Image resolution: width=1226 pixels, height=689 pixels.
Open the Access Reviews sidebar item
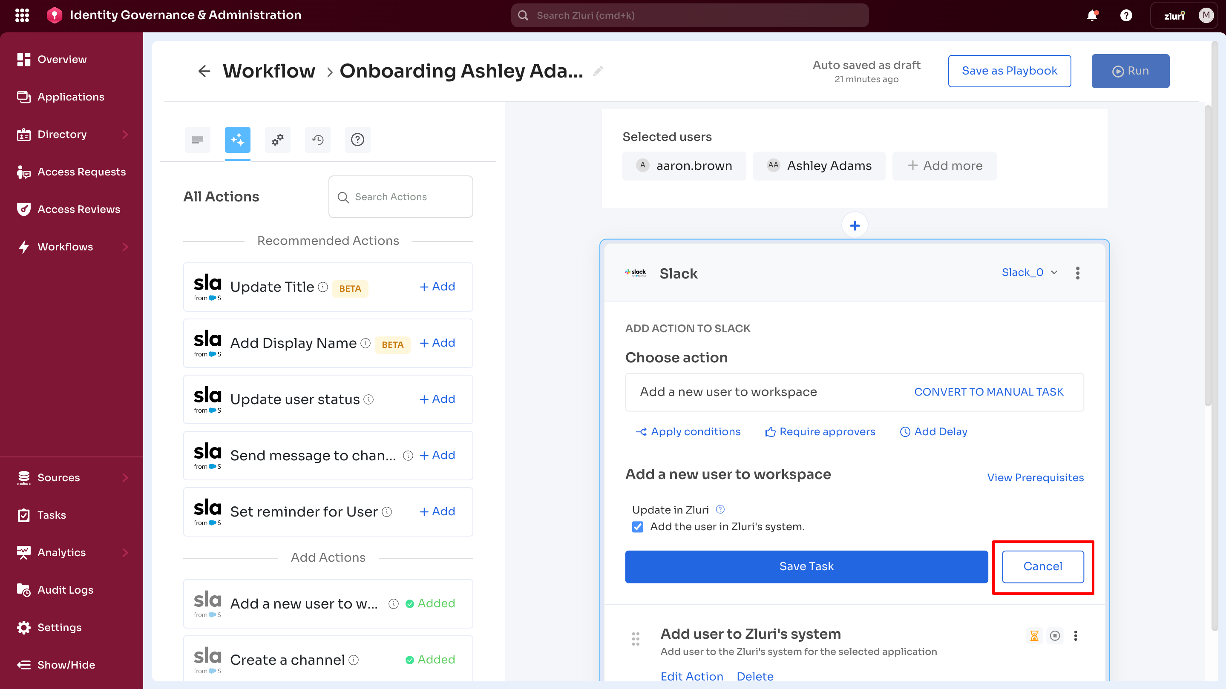pos(78,210)
